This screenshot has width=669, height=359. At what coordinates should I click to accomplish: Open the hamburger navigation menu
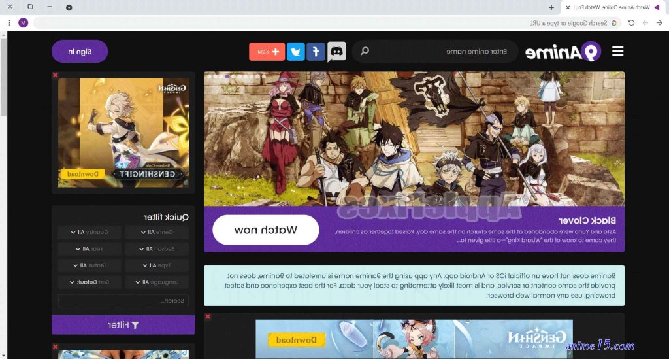617,51
